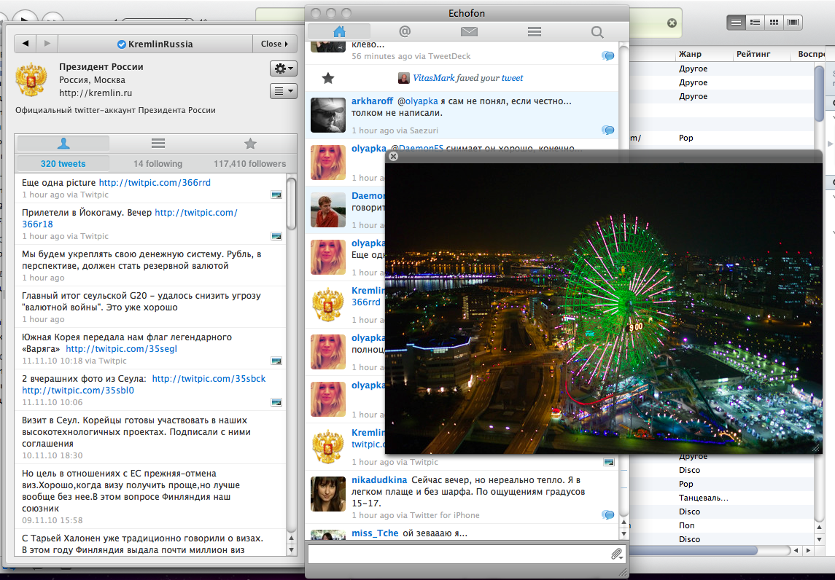This screenshot has width=835, height=580.
Task: Show the 117,410 followers list
Action: click(249, 164)
